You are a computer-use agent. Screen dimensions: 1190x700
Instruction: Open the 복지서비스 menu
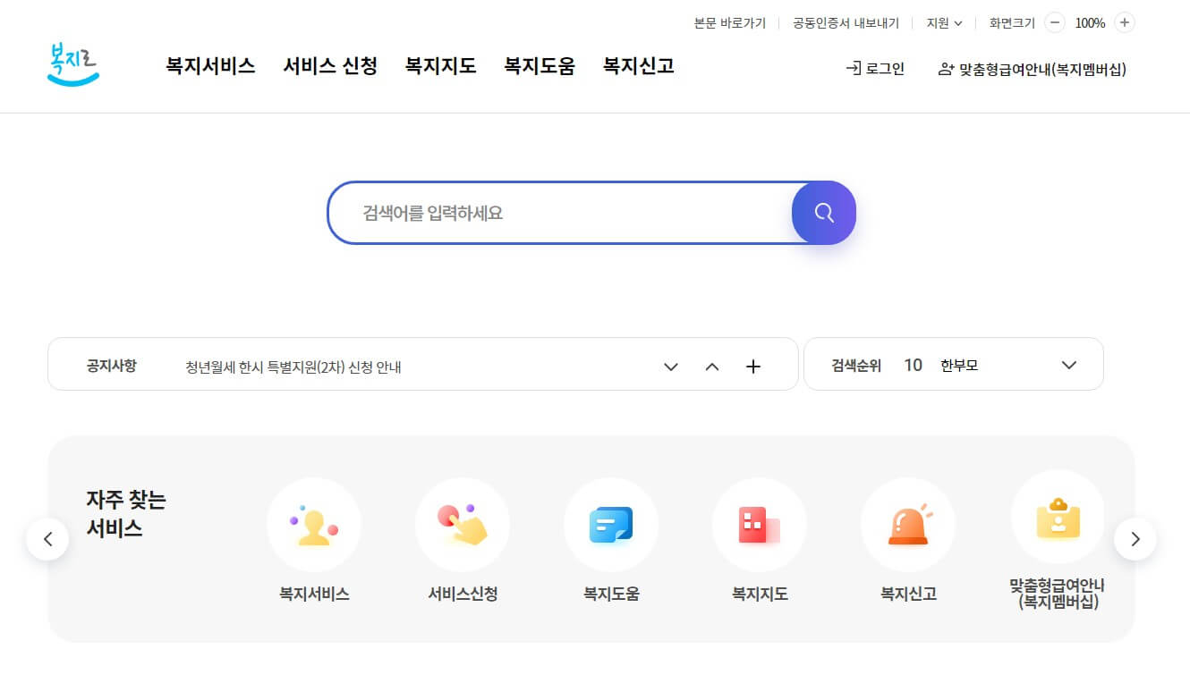(209, 66)
